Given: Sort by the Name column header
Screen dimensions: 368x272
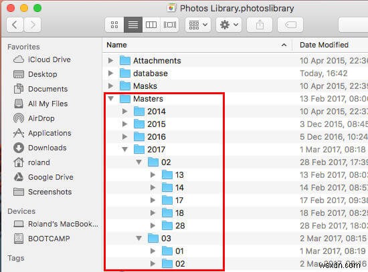Looking at the screenshot, I should [x=116, y=45].
